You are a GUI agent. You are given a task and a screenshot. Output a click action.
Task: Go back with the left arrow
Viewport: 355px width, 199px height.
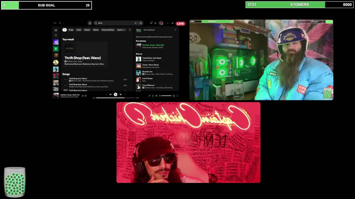pyautogui.click(x=60, y=23)
